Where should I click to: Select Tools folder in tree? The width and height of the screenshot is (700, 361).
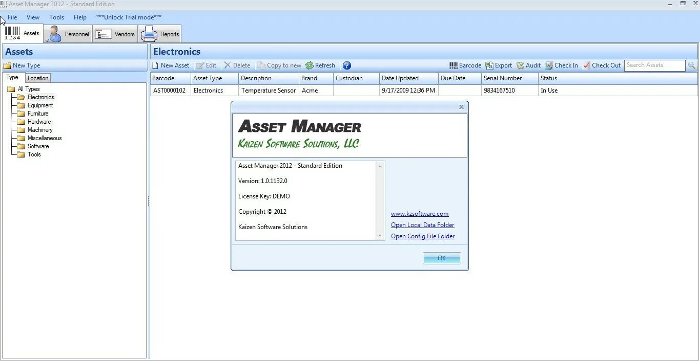point(34,154)
